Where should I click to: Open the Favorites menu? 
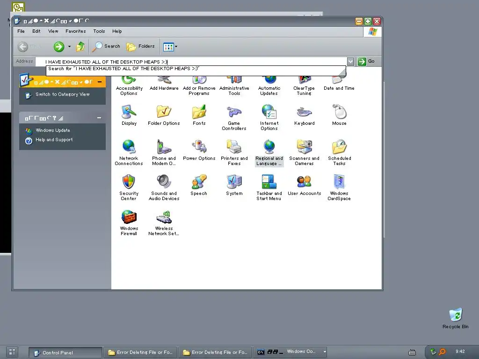tap(75, 31)
